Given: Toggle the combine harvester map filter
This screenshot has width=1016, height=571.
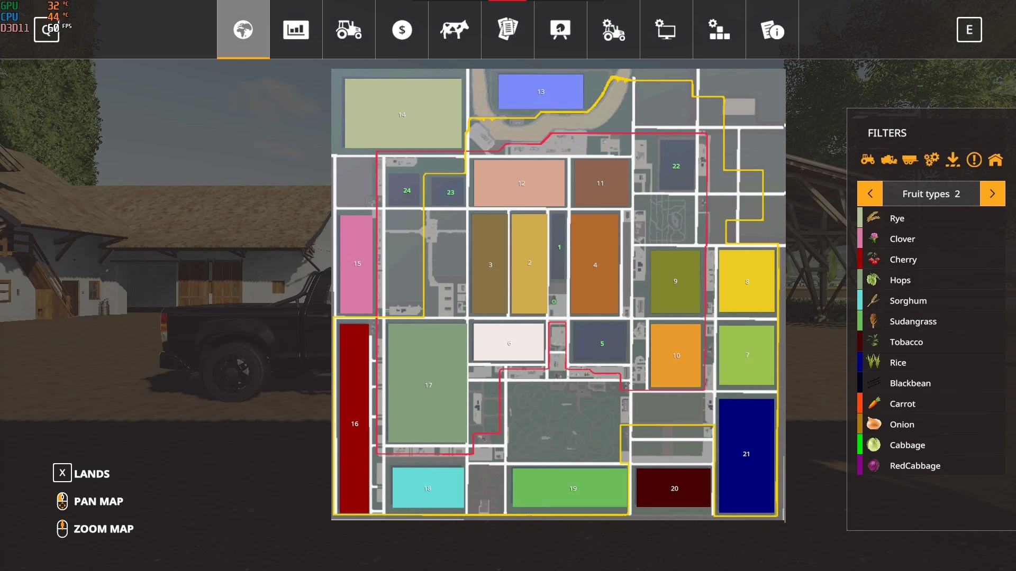Looking at the screenshot, I should 889,159.
